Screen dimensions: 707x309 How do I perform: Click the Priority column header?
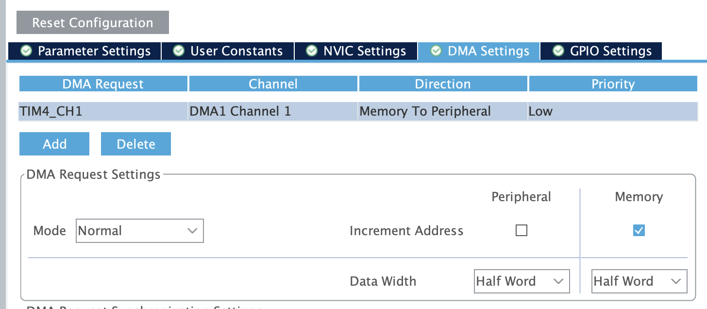(x=613, y=83)
